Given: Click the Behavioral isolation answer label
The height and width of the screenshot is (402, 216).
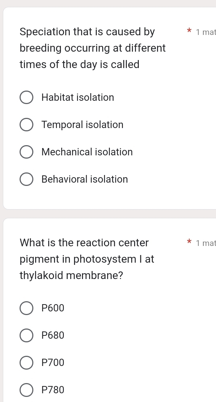Looking at the screenshot, I should pyautogui.click(x=84, y=179).
